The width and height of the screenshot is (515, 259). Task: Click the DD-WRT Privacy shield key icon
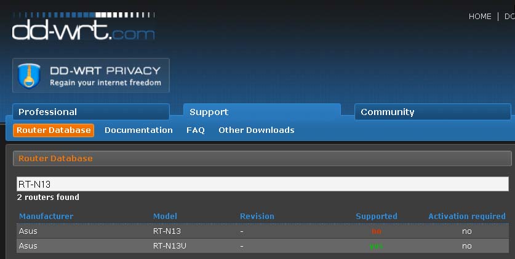30,76
